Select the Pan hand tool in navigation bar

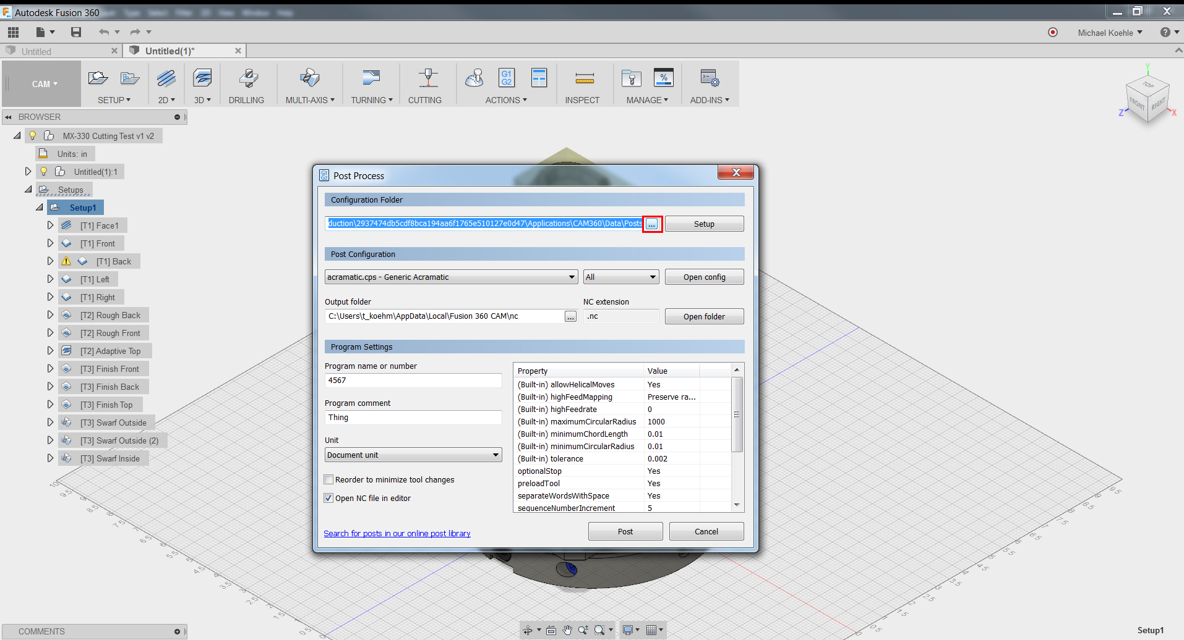tap(567, 630)
